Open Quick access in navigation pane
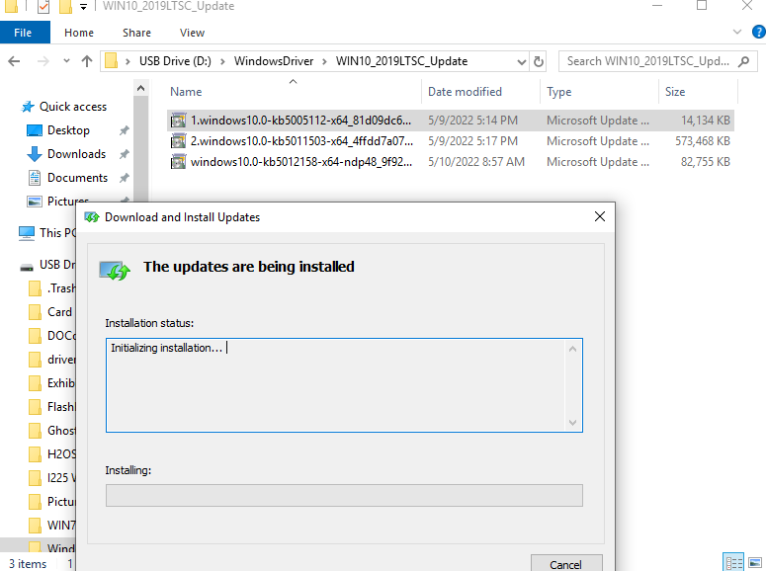The height and width of the screenshot is (571, 766). (x=73, y=107)
